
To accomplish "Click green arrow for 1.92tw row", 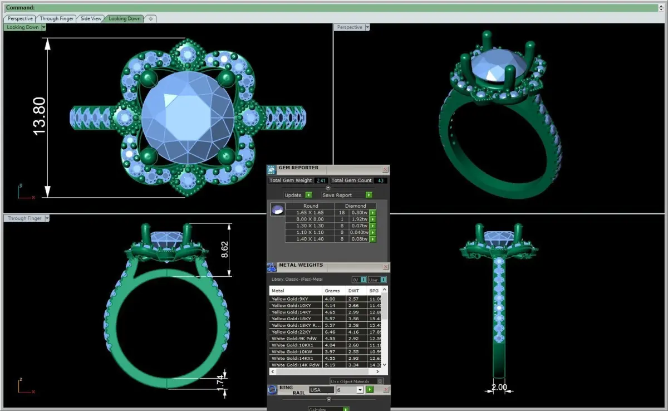I will pyautogui.click(x=373, y=219).
